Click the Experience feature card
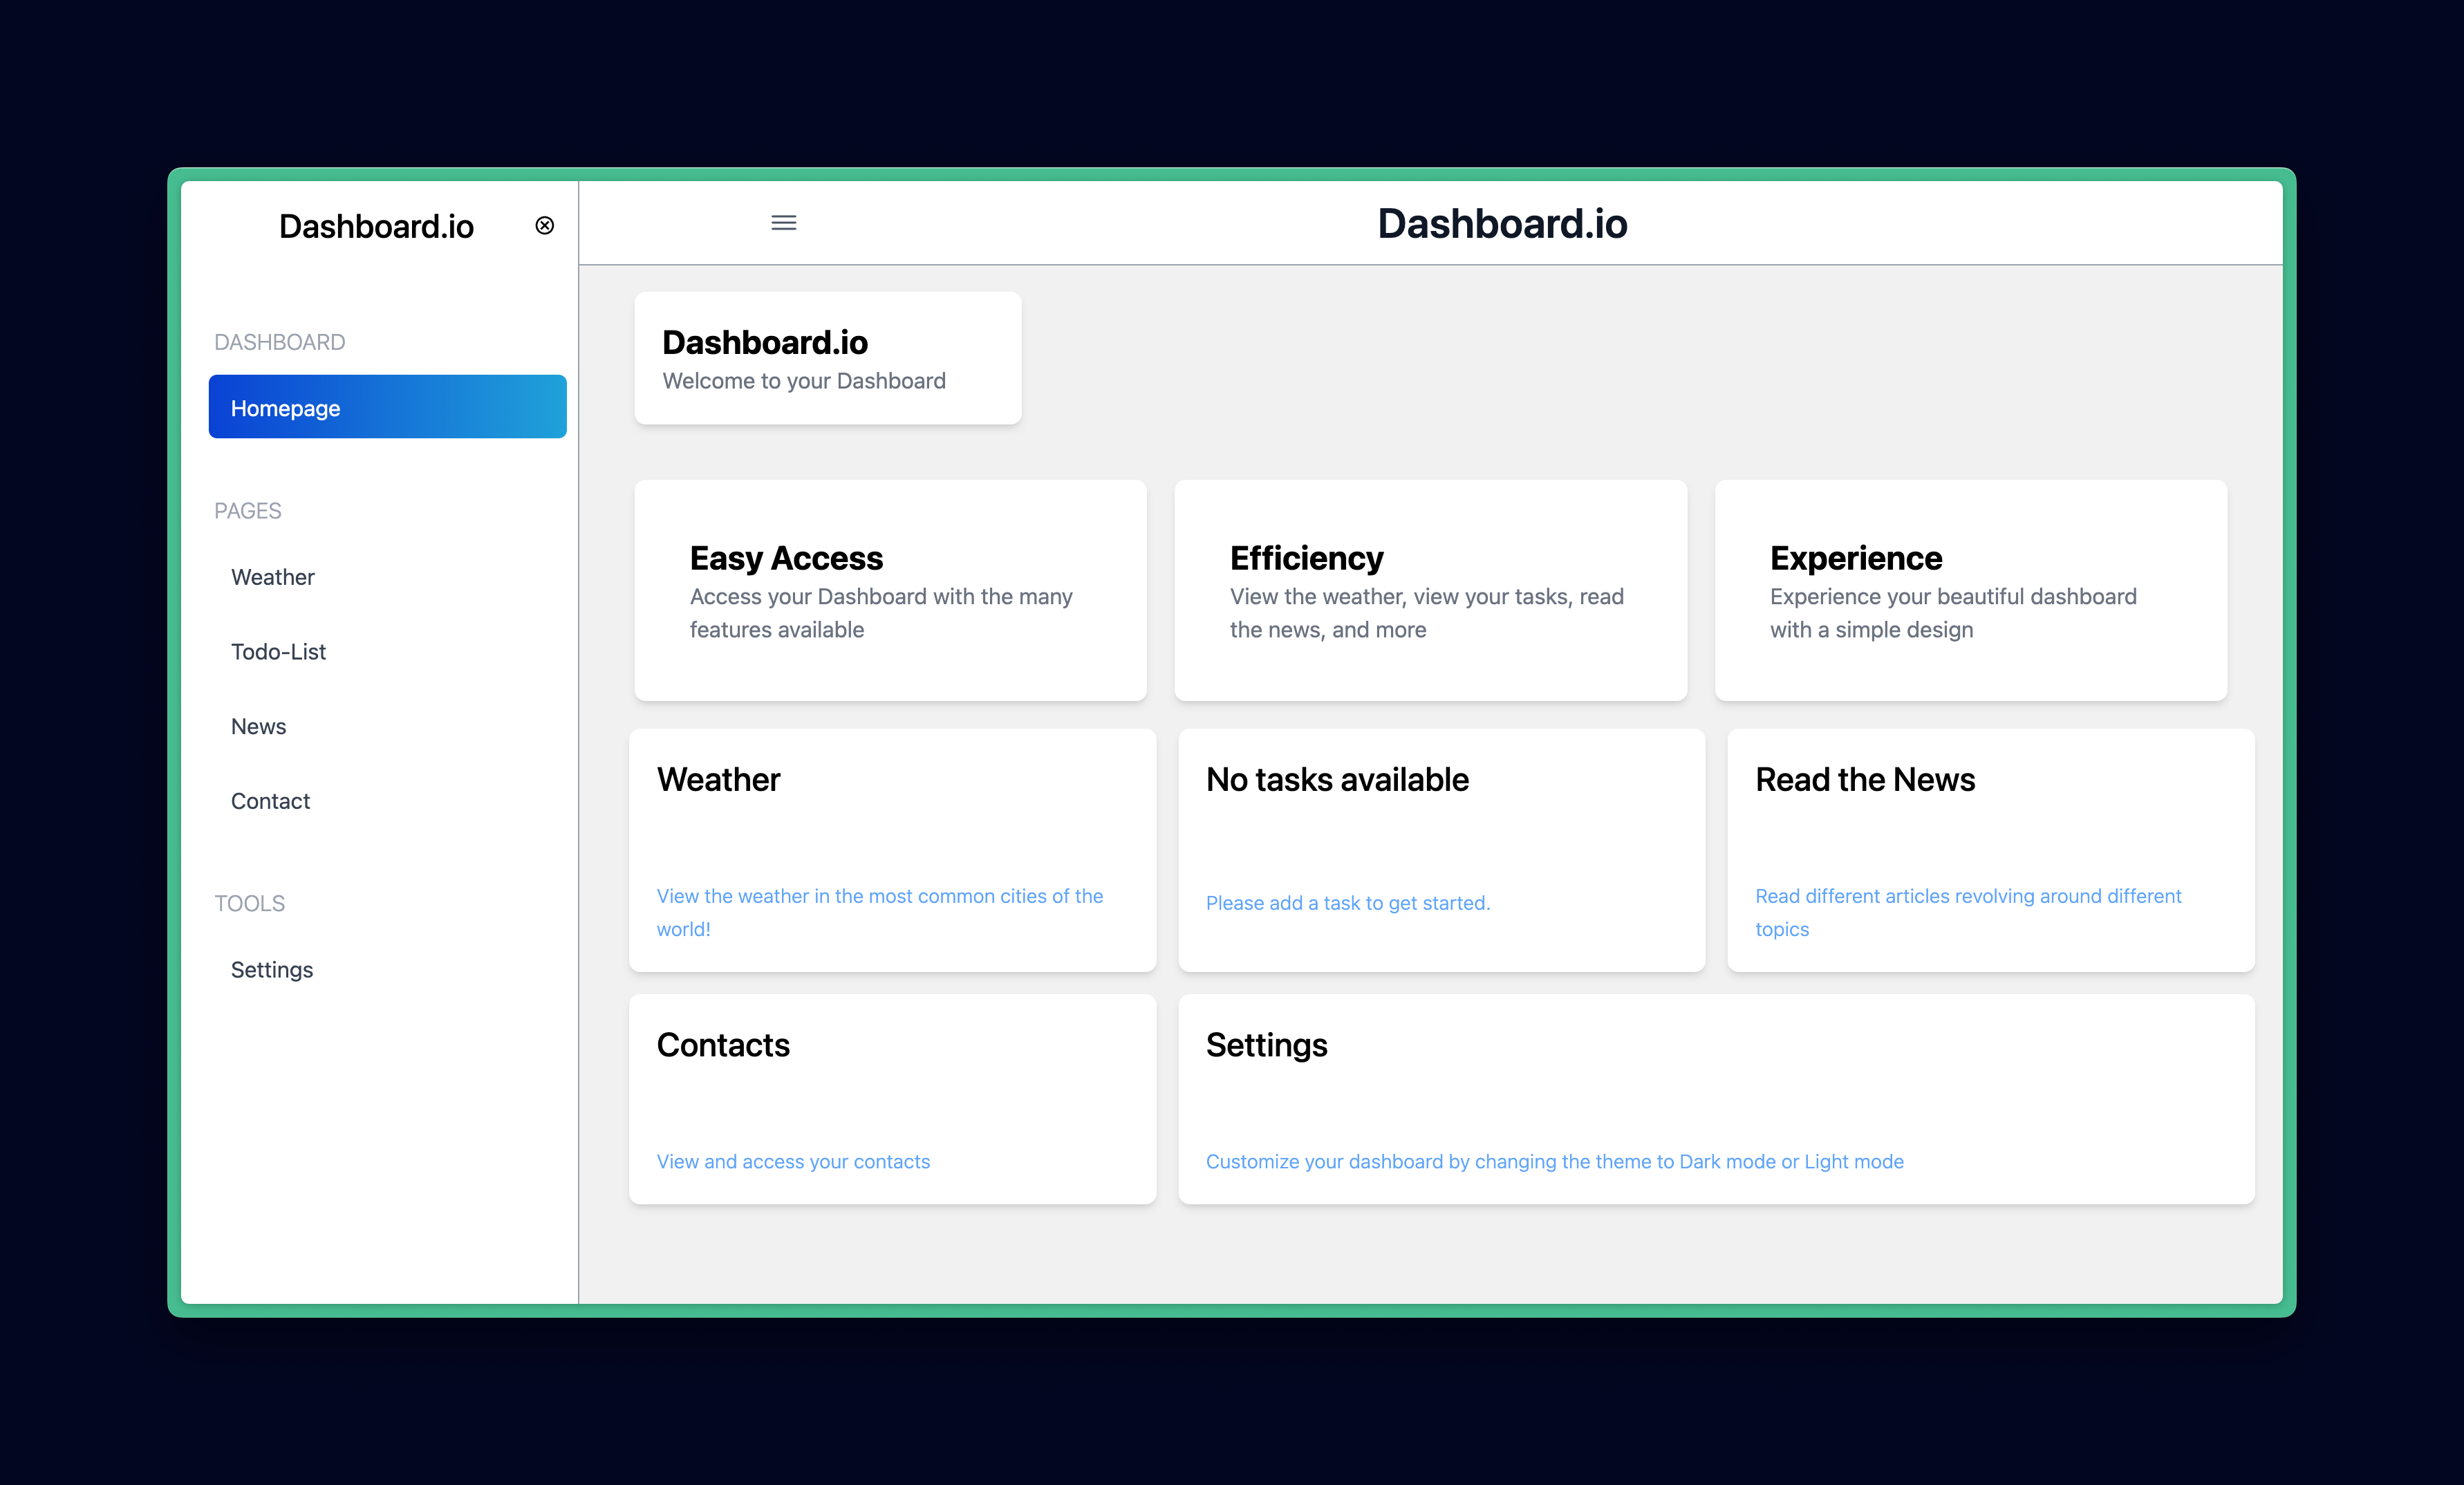 (x=1970, y=590)
